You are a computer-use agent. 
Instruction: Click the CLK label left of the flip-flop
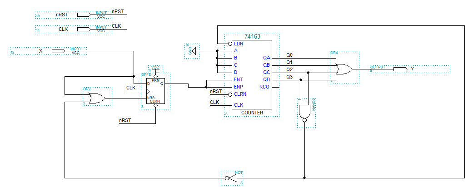point(131,88)
